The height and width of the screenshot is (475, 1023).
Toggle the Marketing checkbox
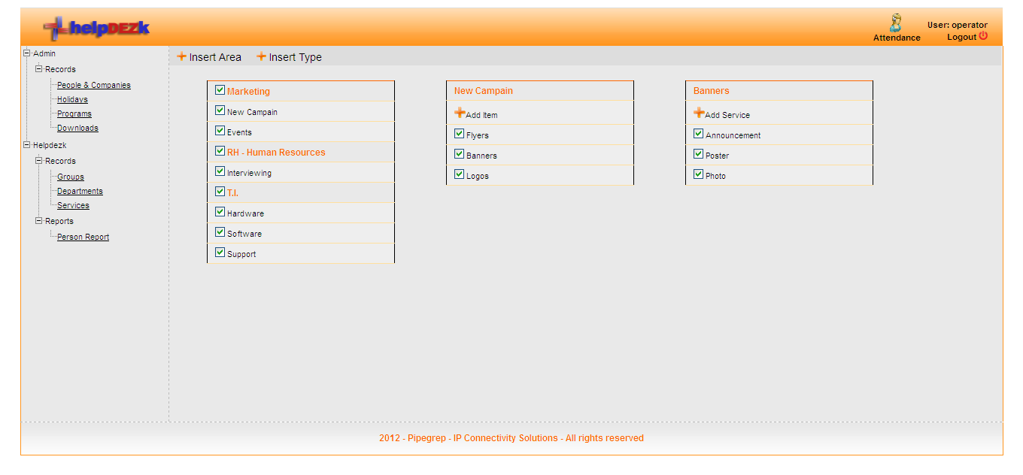tap(220, 89)
